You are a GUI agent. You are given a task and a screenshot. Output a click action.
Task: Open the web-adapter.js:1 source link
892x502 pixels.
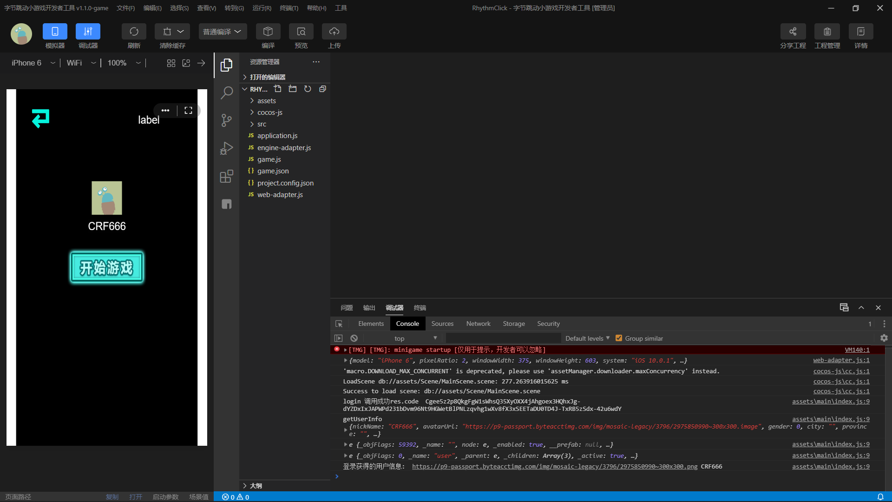[841, 360]
